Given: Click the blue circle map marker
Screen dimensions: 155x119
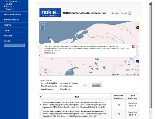Looking at the screenshot, I should 49,38.
